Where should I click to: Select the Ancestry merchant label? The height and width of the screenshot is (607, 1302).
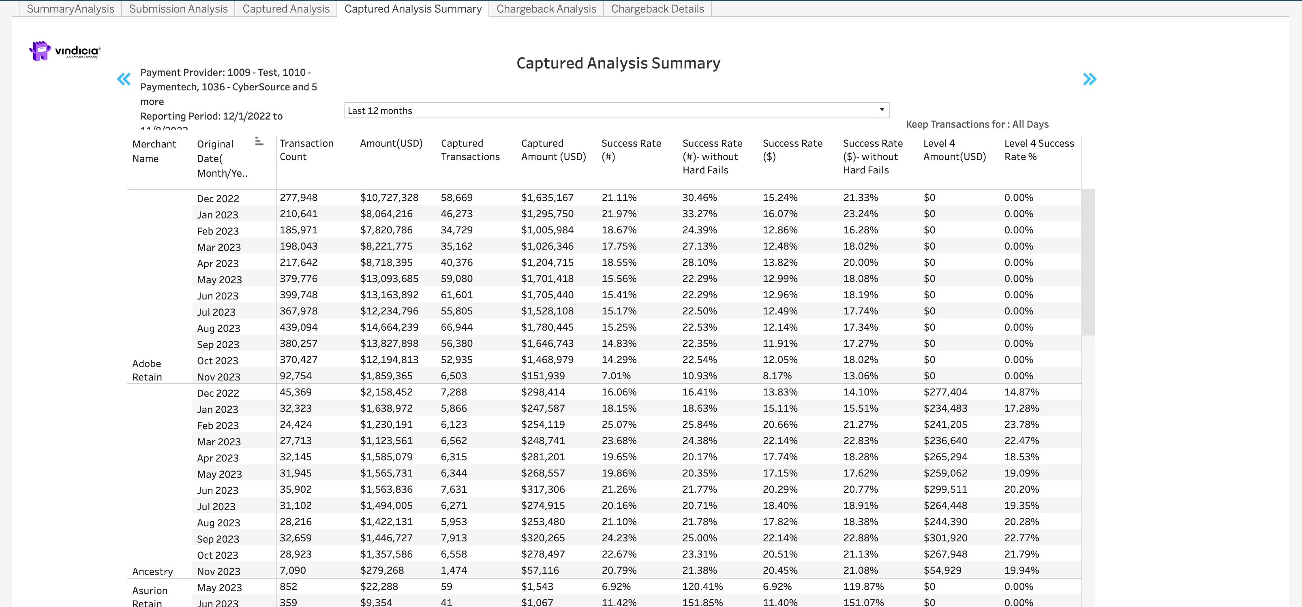pyautogui.click(x=153, y=572)
